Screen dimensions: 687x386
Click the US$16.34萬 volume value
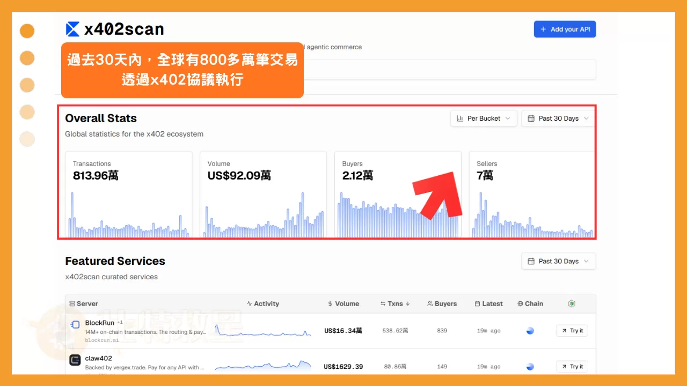pos(343,331)
